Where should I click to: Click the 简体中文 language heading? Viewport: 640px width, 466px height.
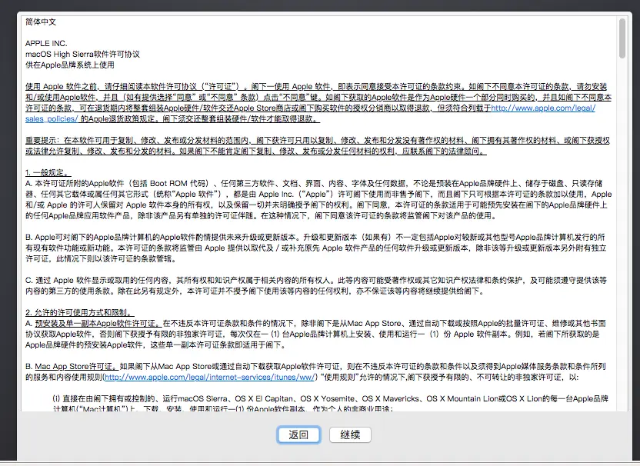[x=41, y=22]
